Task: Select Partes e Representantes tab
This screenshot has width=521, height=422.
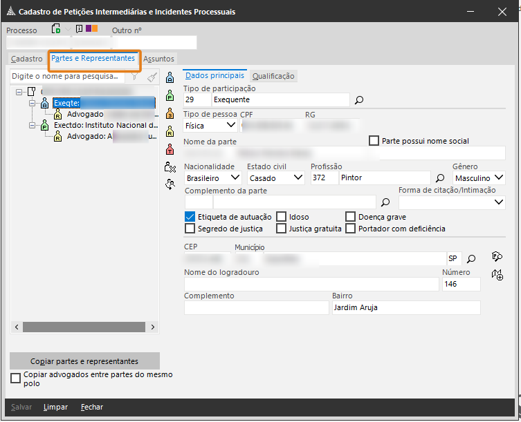Action: point(93,59)
